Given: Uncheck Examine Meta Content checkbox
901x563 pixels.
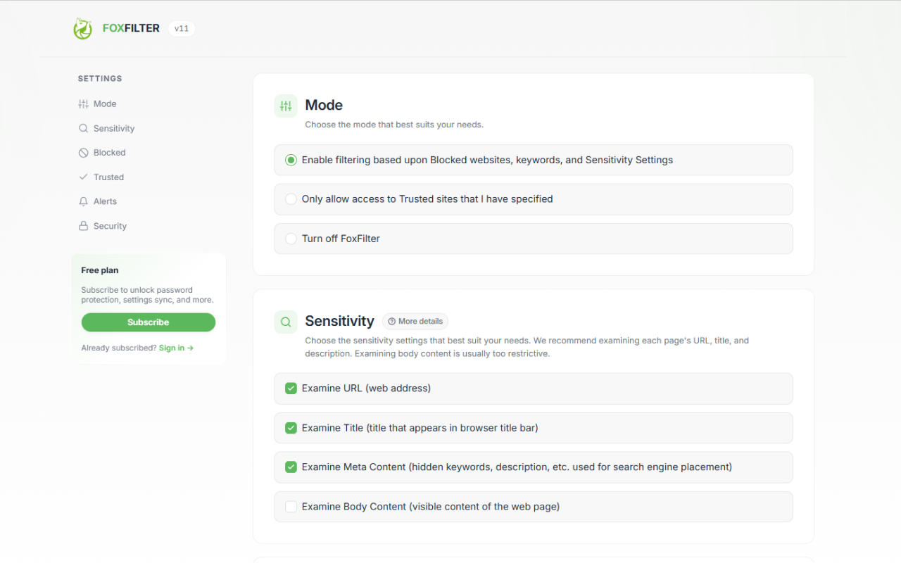Looking at the screenshot, I should click(x=291, y=467).
